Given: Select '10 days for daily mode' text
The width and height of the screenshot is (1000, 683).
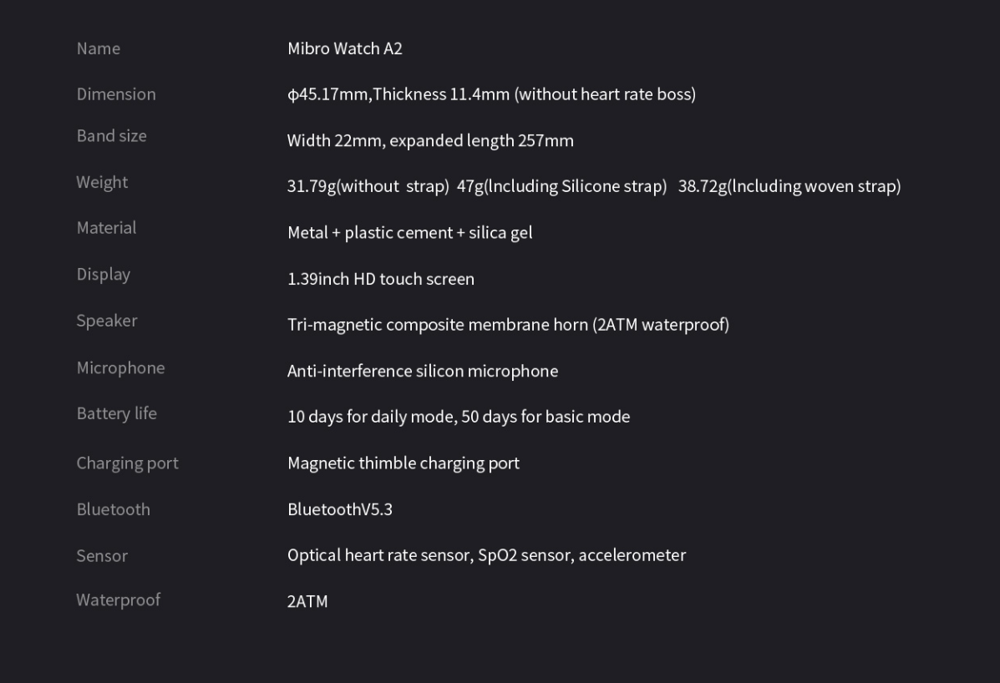Looking at the screenshot, I should click(x=371, y=417).
